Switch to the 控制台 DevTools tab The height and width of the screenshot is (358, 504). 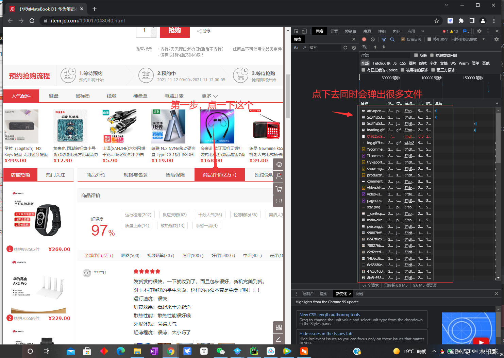click(x=350, y=31)
